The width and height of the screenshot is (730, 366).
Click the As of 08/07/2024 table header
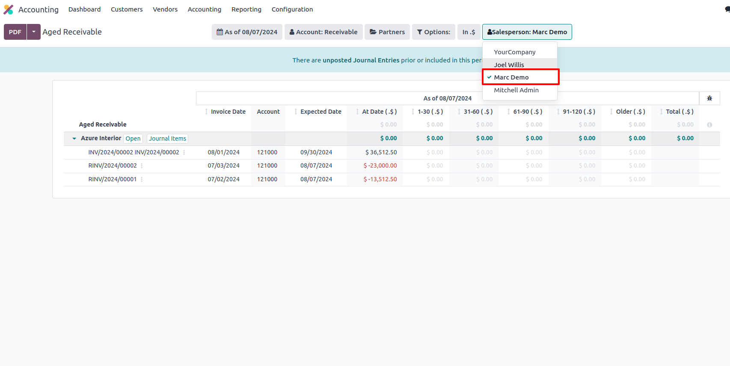point(448,98)
